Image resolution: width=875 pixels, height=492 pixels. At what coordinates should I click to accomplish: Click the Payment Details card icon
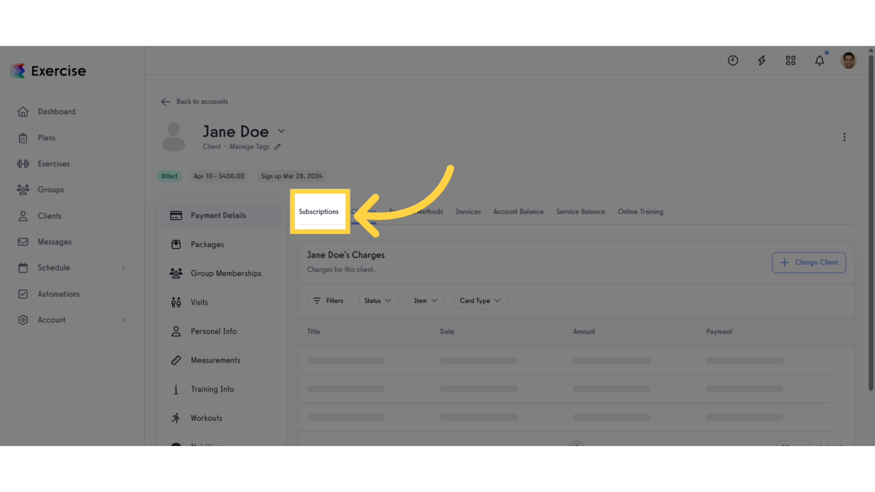176,215
